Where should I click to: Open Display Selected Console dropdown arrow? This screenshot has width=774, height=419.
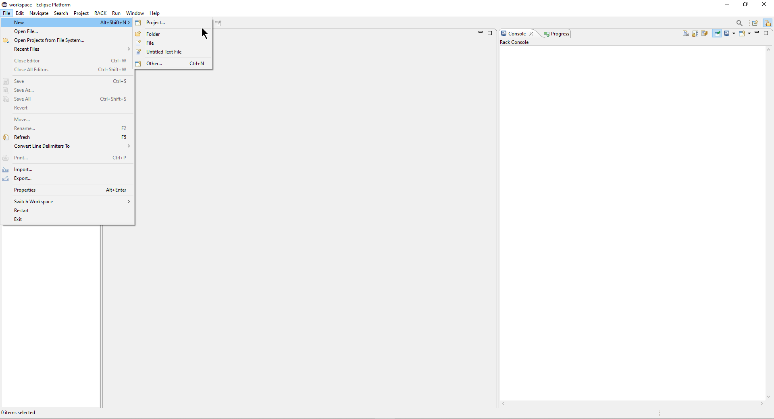[734, 34]
